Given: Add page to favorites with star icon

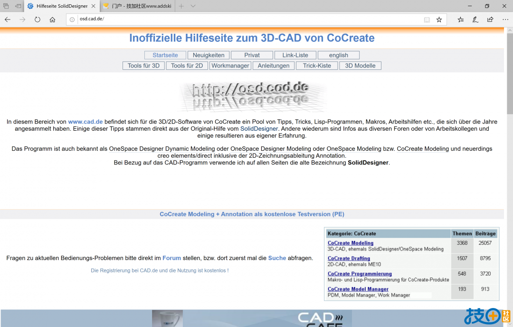Looking at the screenshot, I should (x=439, y=19).
